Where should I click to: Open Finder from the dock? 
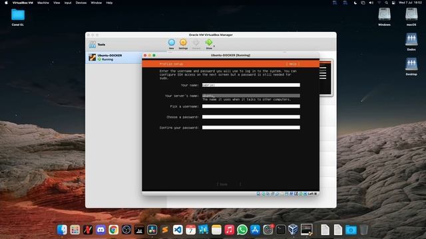coord(62,230)
